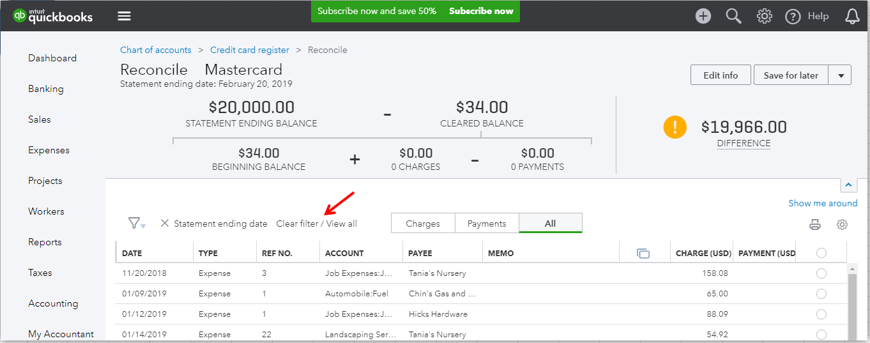870x343 pixels.
Task: Open Projects in the sidebar
Action: [45, 181]
